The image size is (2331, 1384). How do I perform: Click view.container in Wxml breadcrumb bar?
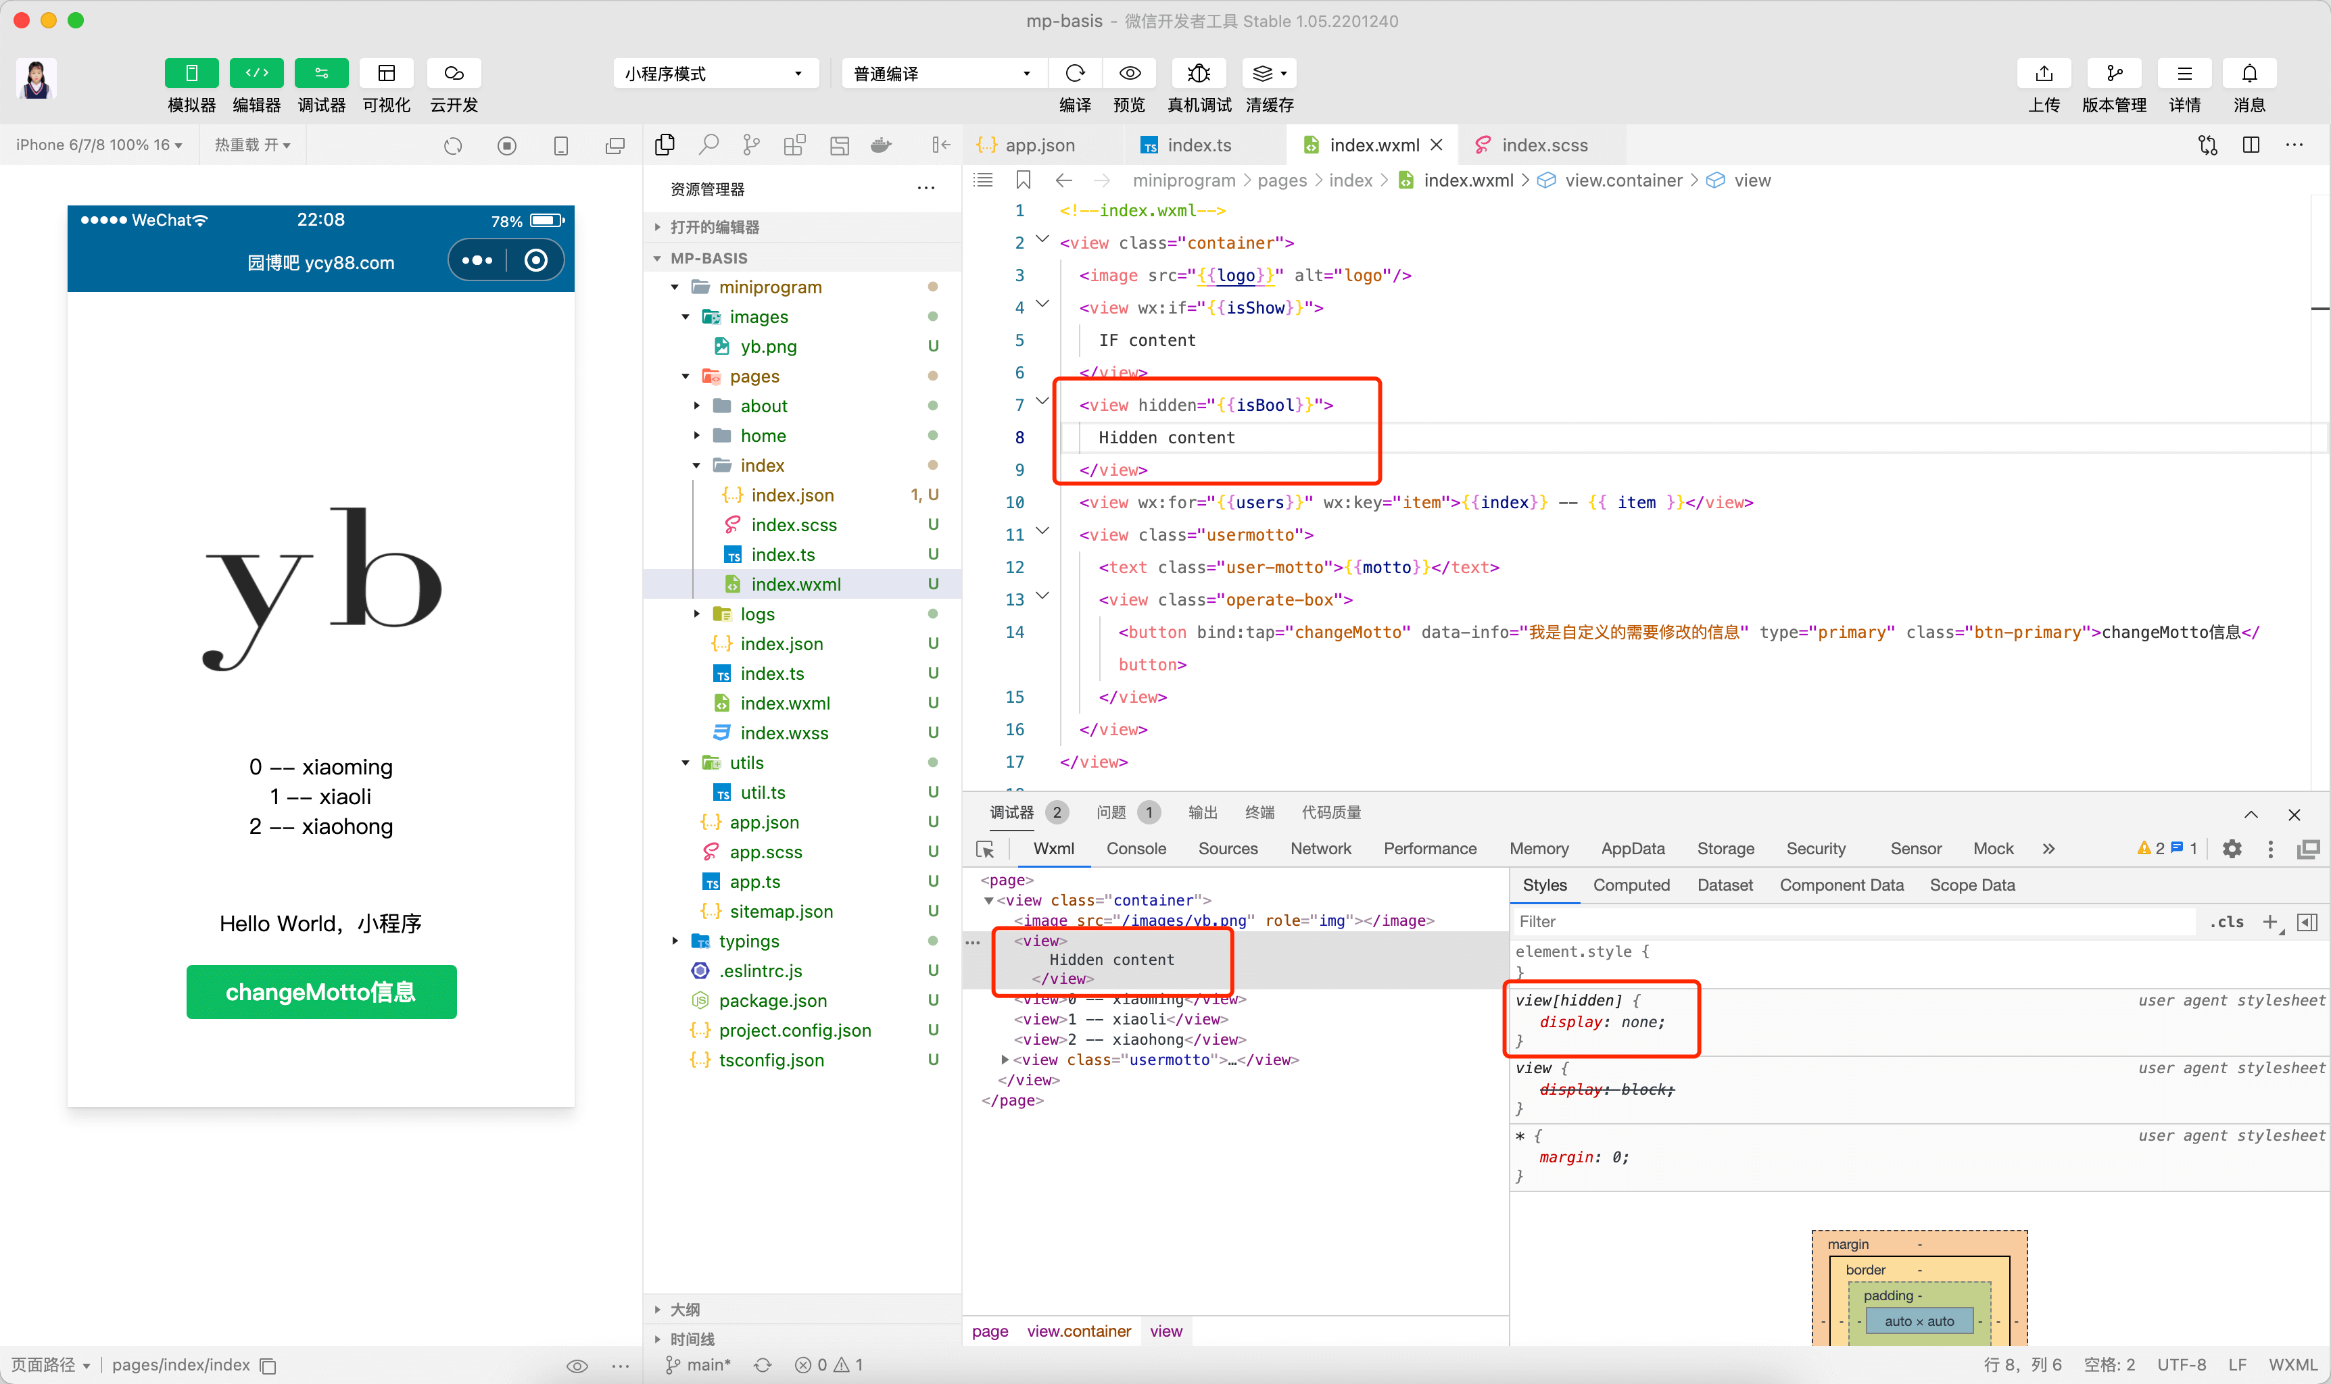(1078, 1331)
